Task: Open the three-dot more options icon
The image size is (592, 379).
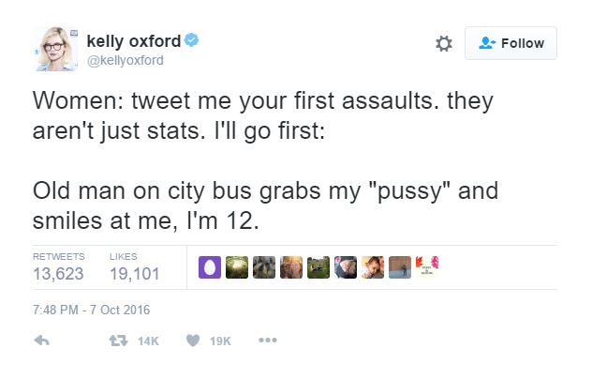Action: (x=268, y=341)
